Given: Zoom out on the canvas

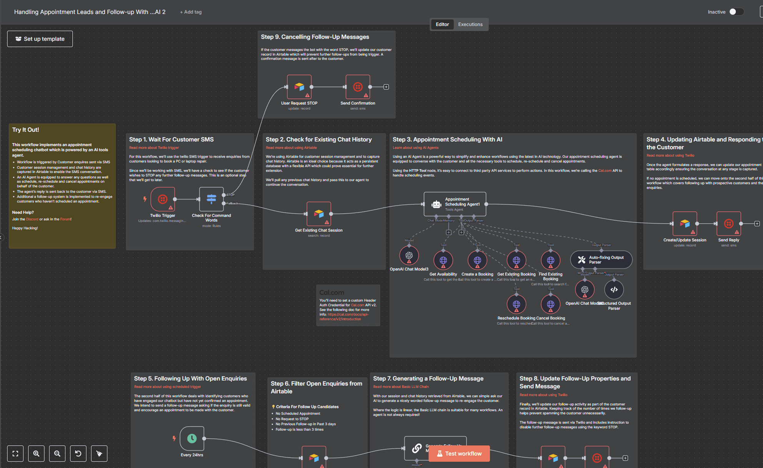Looking at the screenshot, I should [57, 453].
